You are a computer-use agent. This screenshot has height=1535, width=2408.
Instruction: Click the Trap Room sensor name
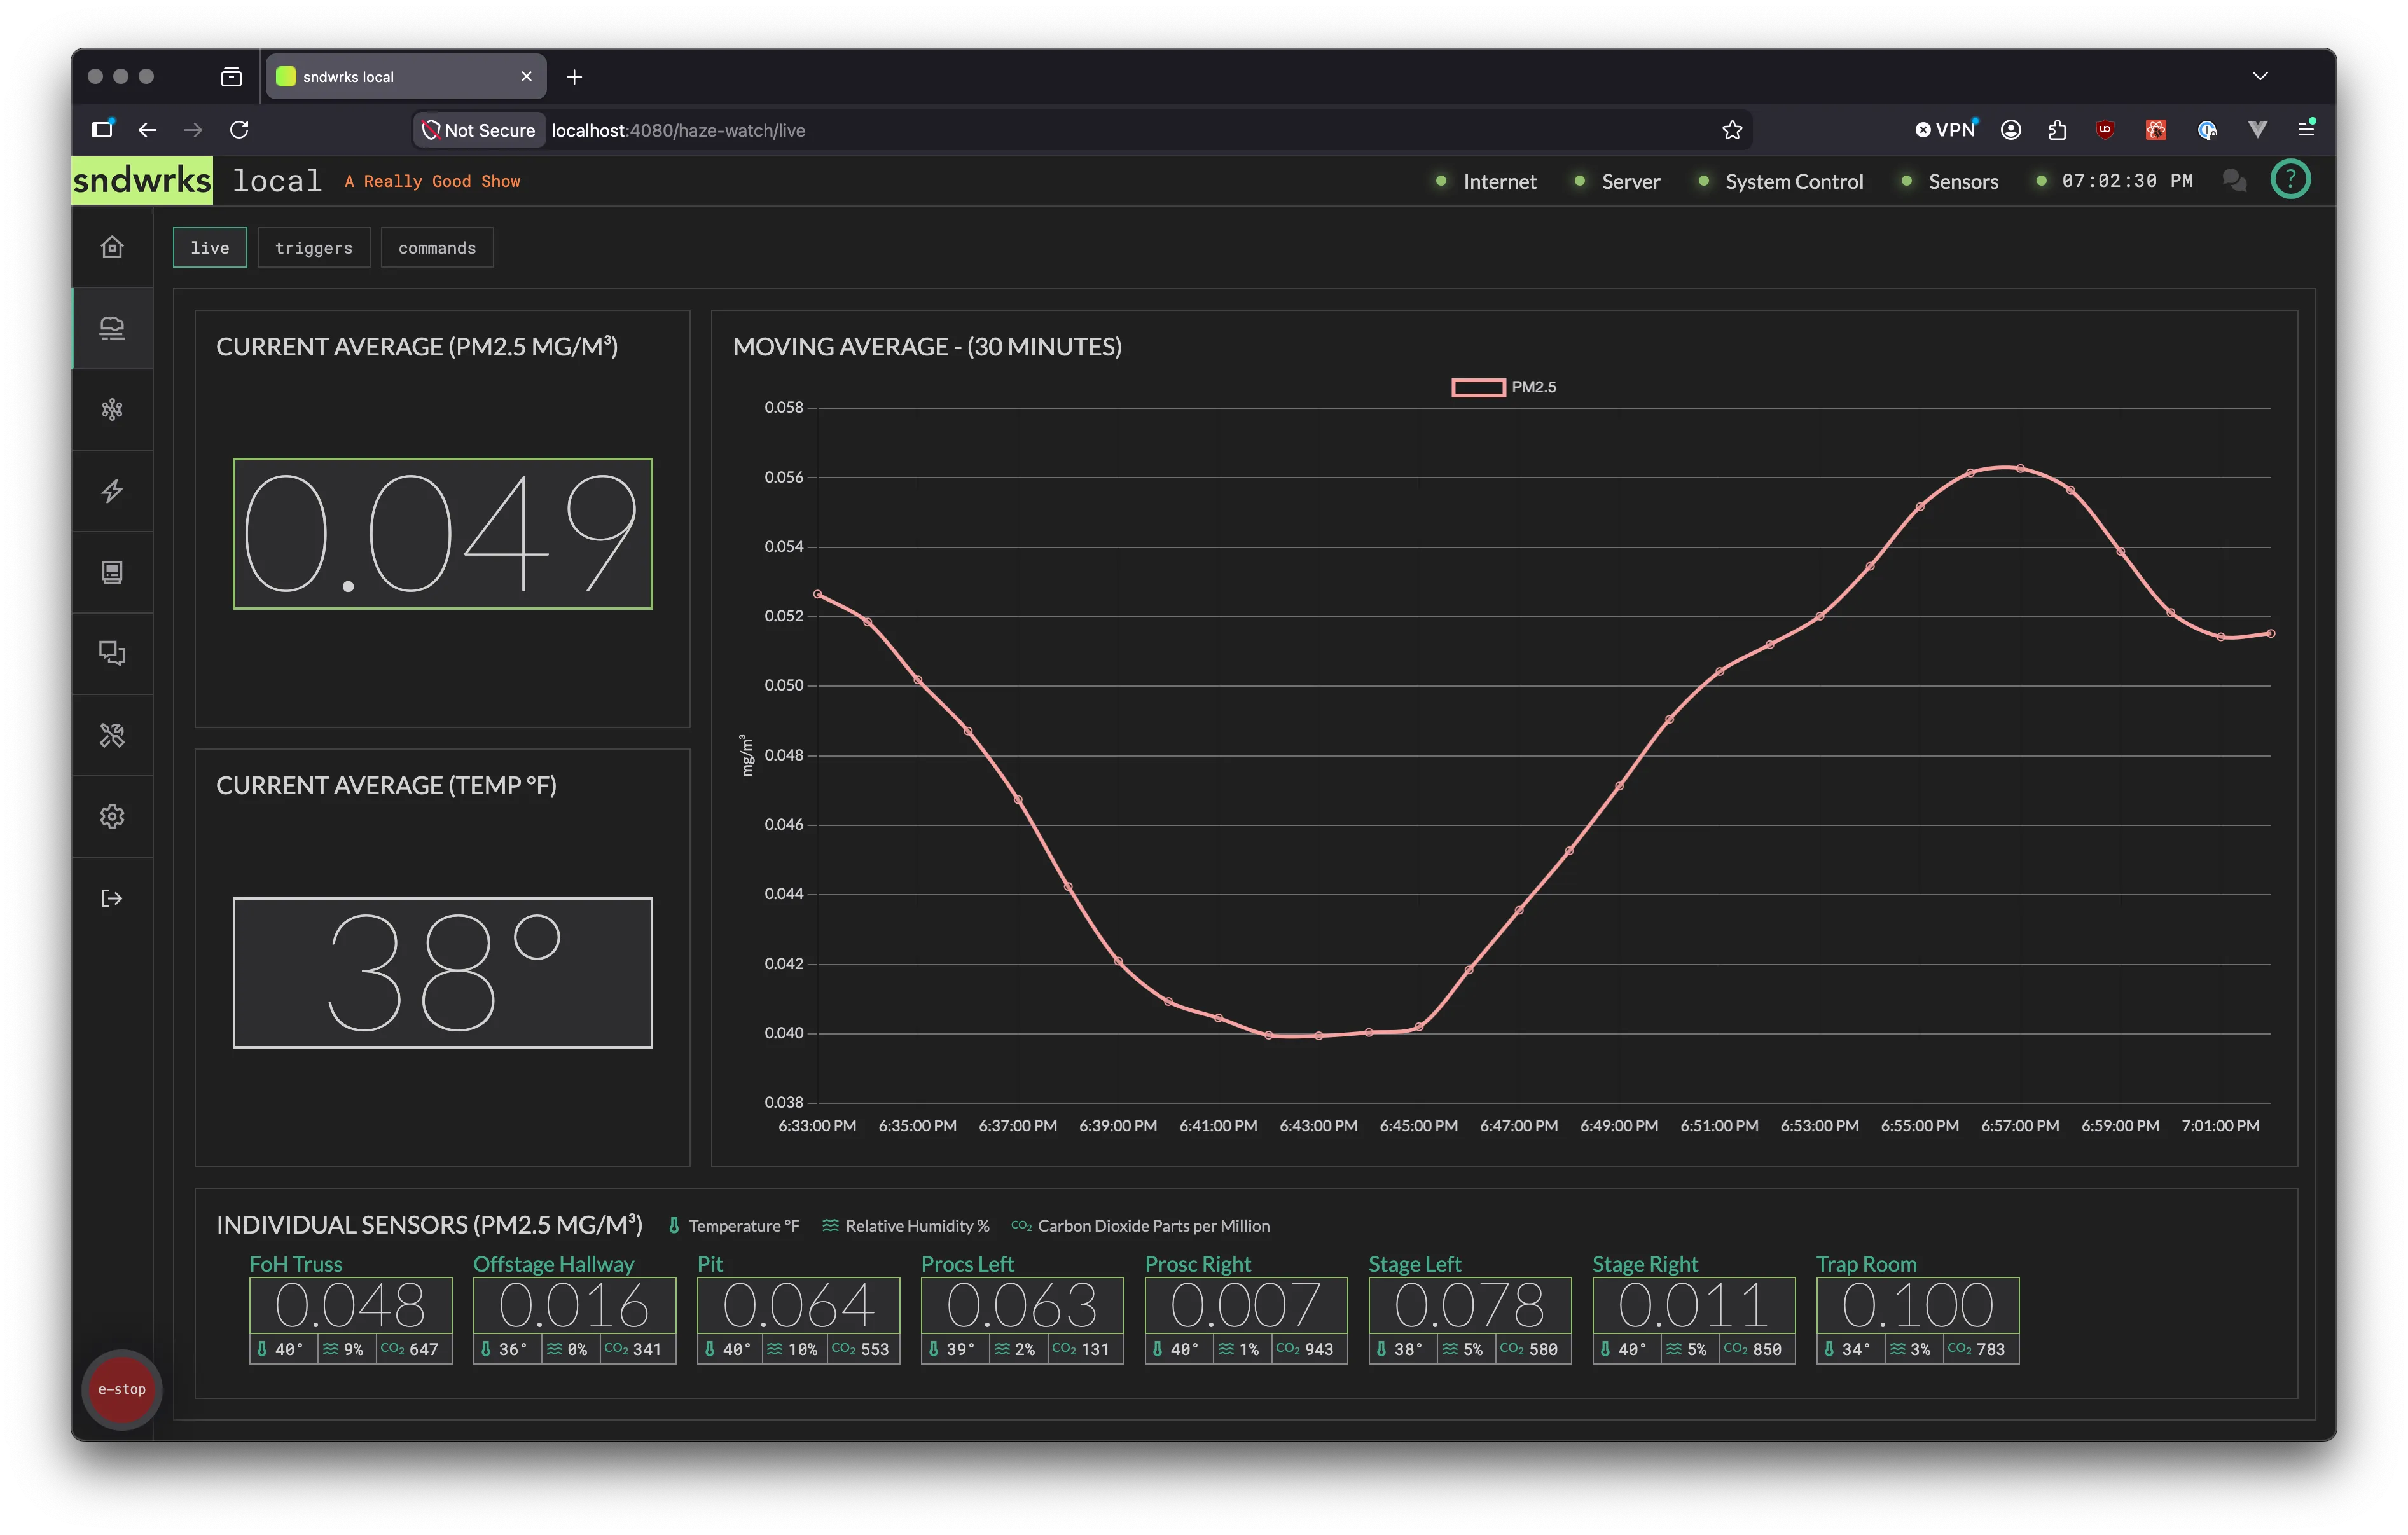pos(1866,1264)
